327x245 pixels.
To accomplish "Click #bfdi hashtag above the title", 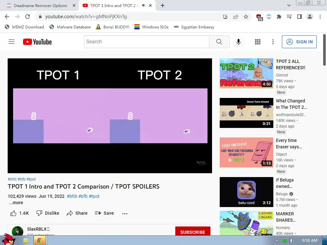I will (x=12, y=179).
